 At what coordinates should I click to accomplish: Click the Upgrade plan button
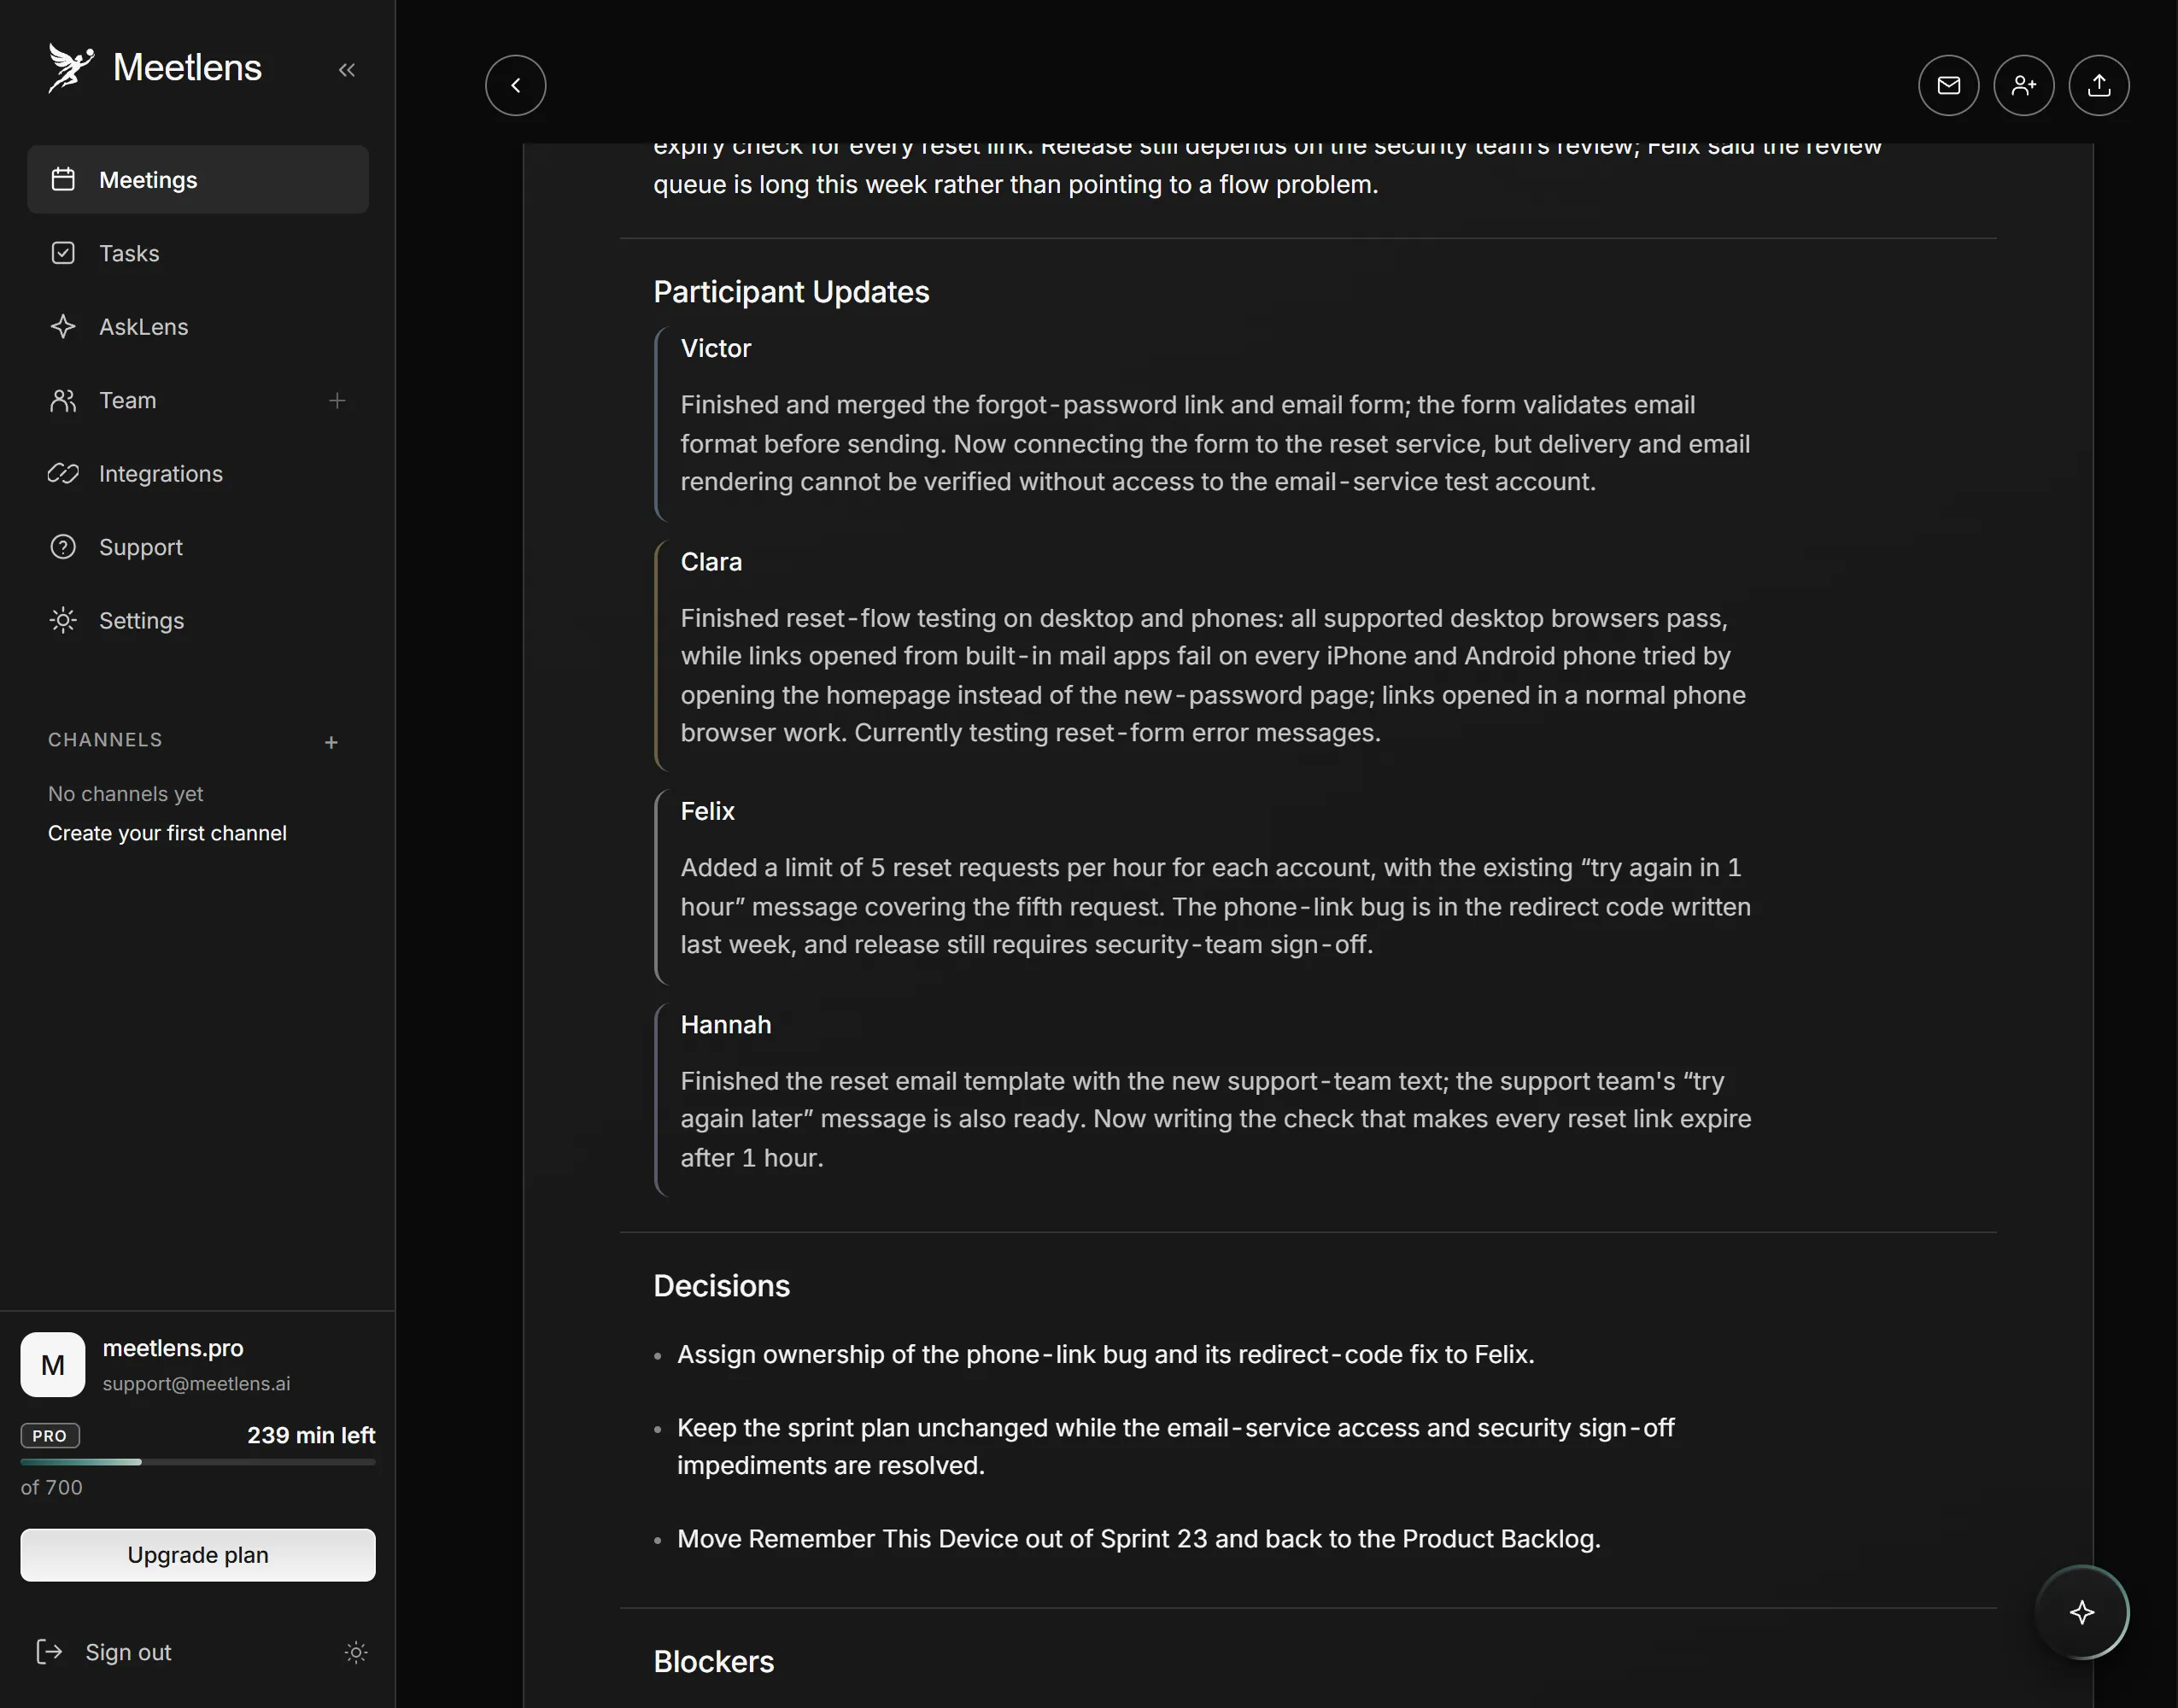click(x=198, y=1555)
